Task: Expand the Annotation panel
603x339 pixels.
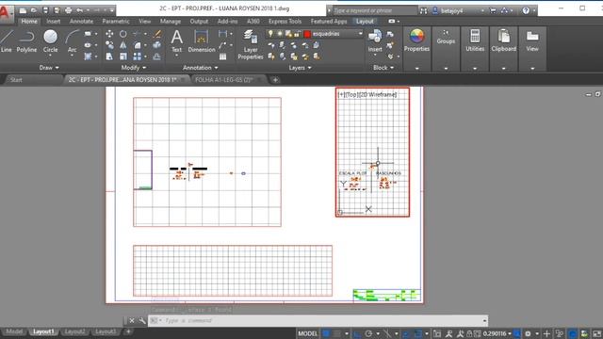Action: click(201, 68)
